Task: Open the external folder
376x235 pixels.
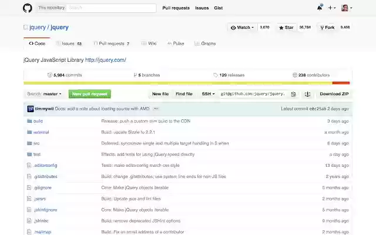Action: pos(41,132)
